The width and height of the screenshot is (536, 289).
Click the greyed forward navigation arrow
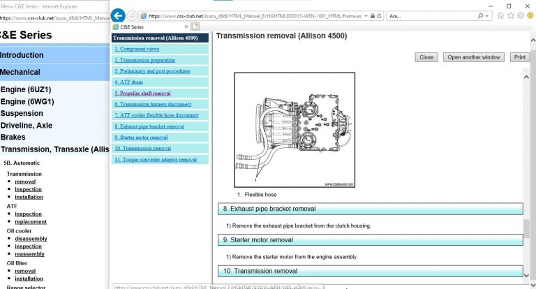132,16
